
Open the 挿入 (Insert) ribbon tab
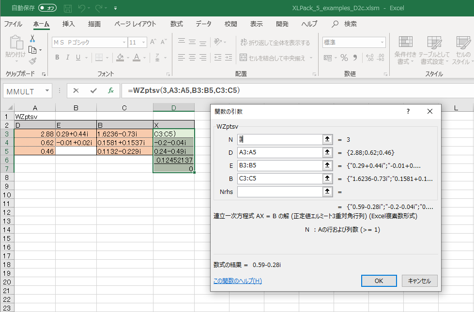tap(69, 24)
